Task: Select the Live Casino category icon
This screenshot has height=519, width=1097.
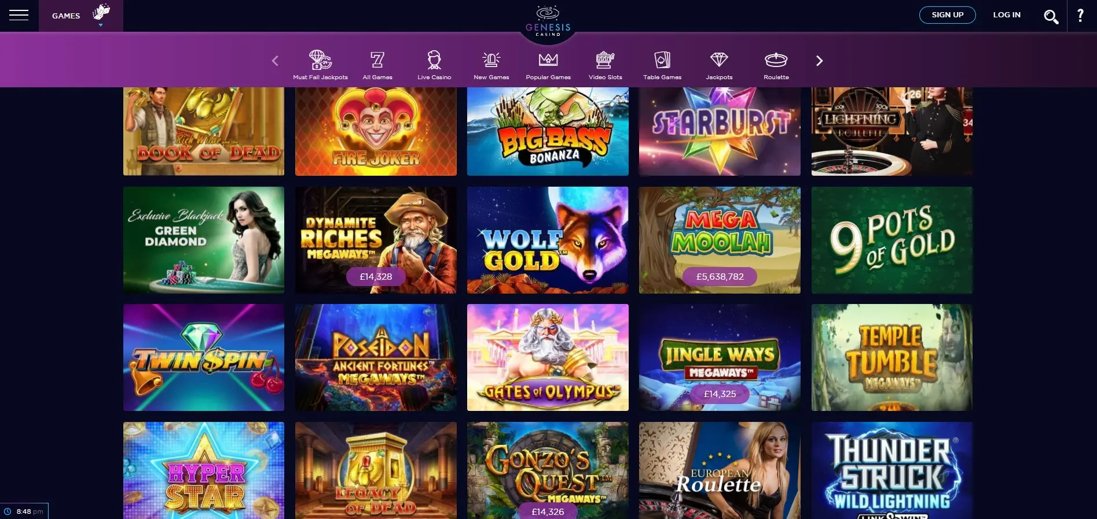Action: [434, 60]
